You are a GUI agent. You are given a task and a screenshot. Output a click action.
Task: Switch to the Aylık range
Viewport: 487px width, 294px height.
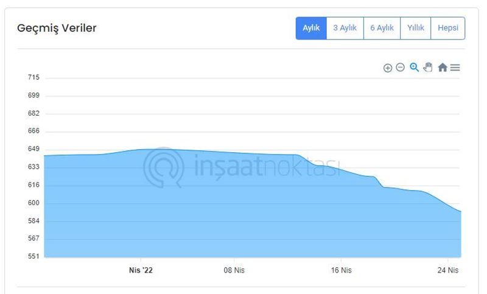[311, 28]
